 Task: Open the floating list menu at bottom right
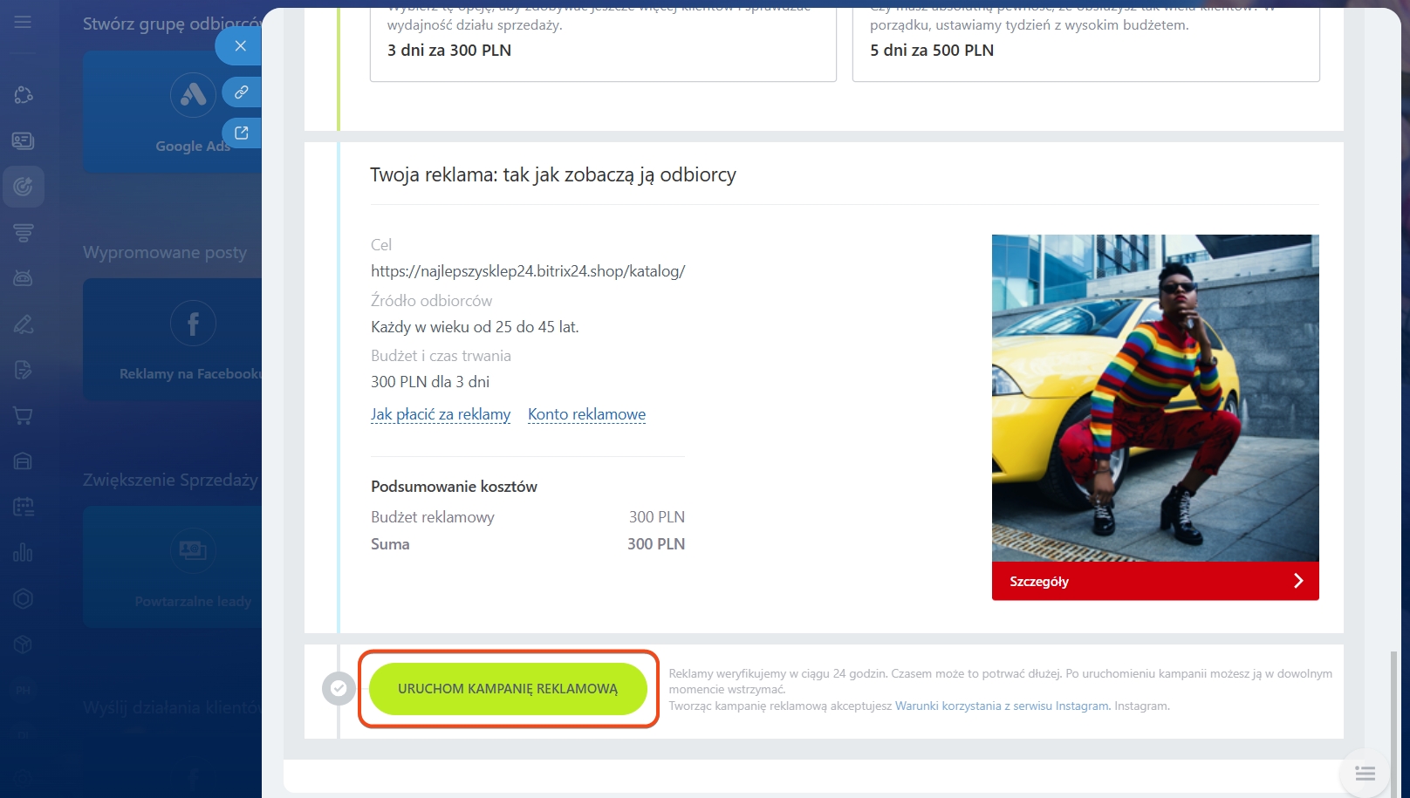[1365, 773]
